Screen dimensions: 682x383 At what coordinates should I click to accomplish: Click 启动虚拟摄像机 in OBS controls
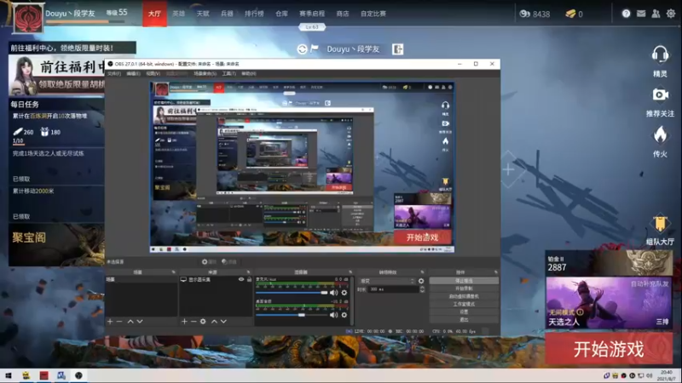point(464,296)
